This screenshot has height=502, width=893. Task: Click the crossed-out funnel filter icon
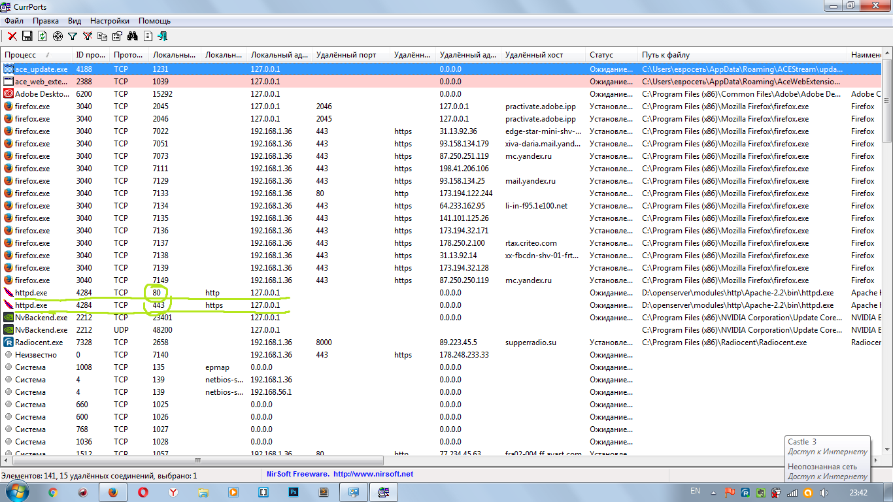tap(88, 36)
